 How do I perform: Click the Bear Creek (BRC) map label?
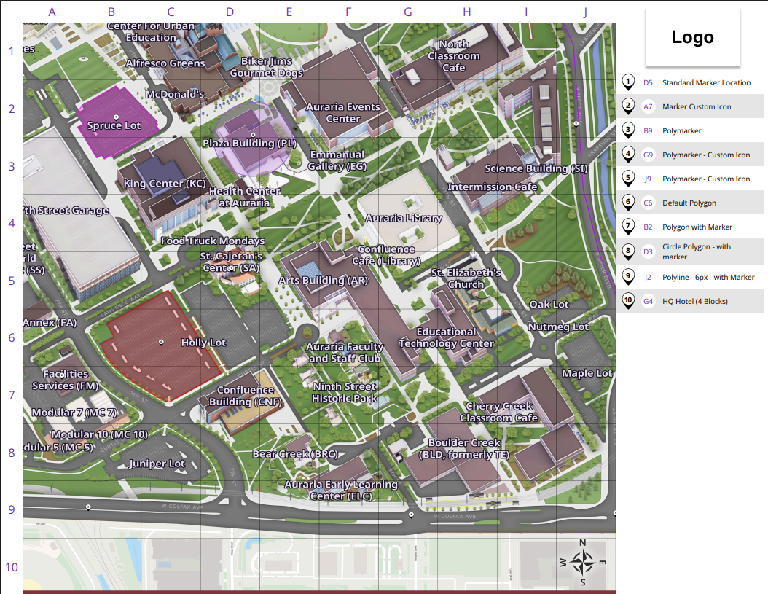(295, 454)
